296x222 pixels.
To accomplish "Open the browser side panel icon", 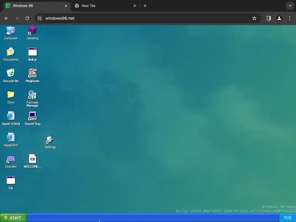I will [269, 18].
